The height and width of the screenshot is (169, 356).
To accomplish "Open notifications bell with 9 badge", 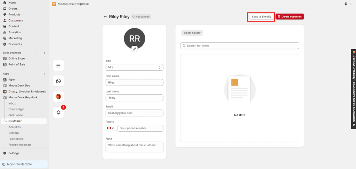I will pos(58,113).
